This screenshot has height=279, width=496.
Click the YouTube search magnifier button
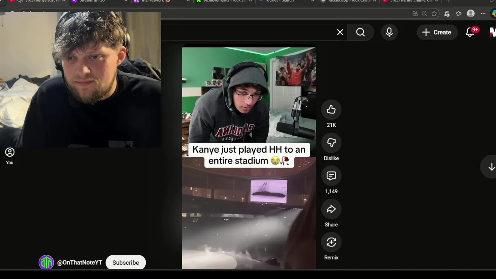pyautogui.click(x=360, y=32)
